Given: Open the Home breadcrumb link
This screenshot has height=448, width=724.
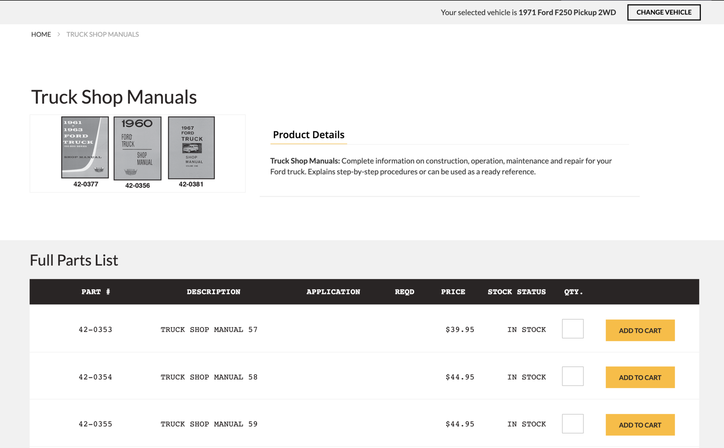Looking at the screenshot, I should [x=41, y=34].
